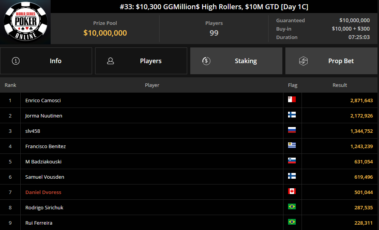Click the Players person icon
The image size is (379, 230).
click(110, 61)
